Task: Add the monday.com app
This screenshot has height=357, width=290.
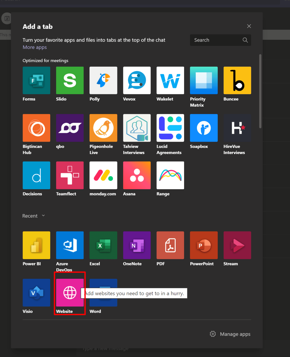Action: click(103, 175)
